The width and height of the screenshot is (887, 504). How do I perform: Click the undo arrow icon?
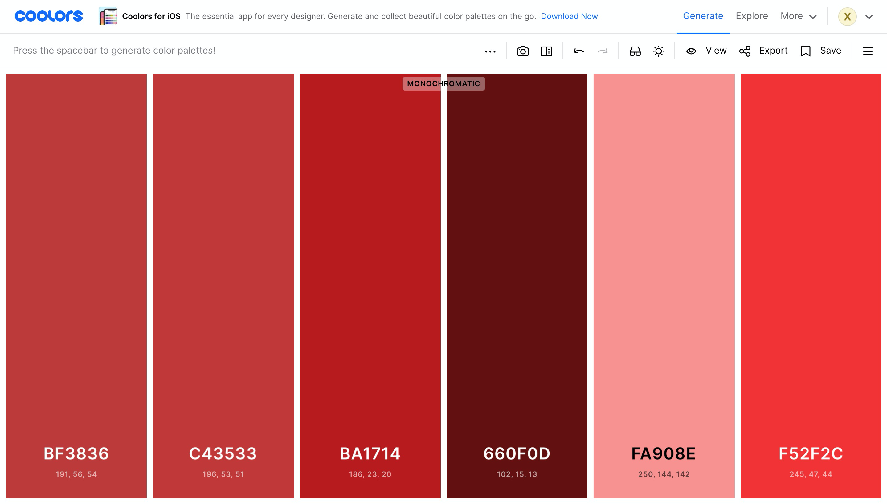pyautogui.click(x=578, y=51)
